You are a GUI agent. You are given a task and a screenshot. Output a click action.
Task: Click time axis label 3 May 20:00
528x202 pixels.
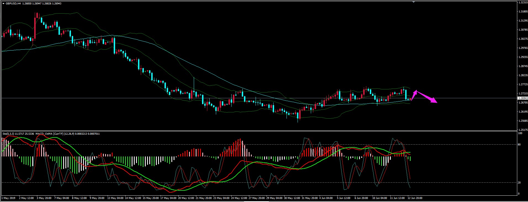[44, 198]
